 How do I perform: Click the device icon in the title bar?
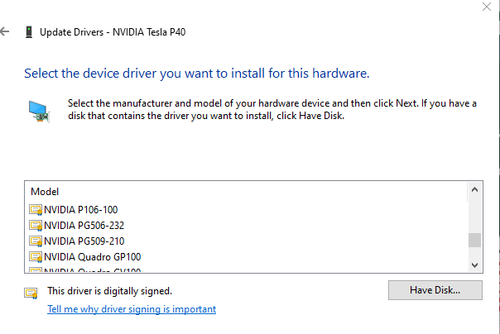tap(29, 32)
